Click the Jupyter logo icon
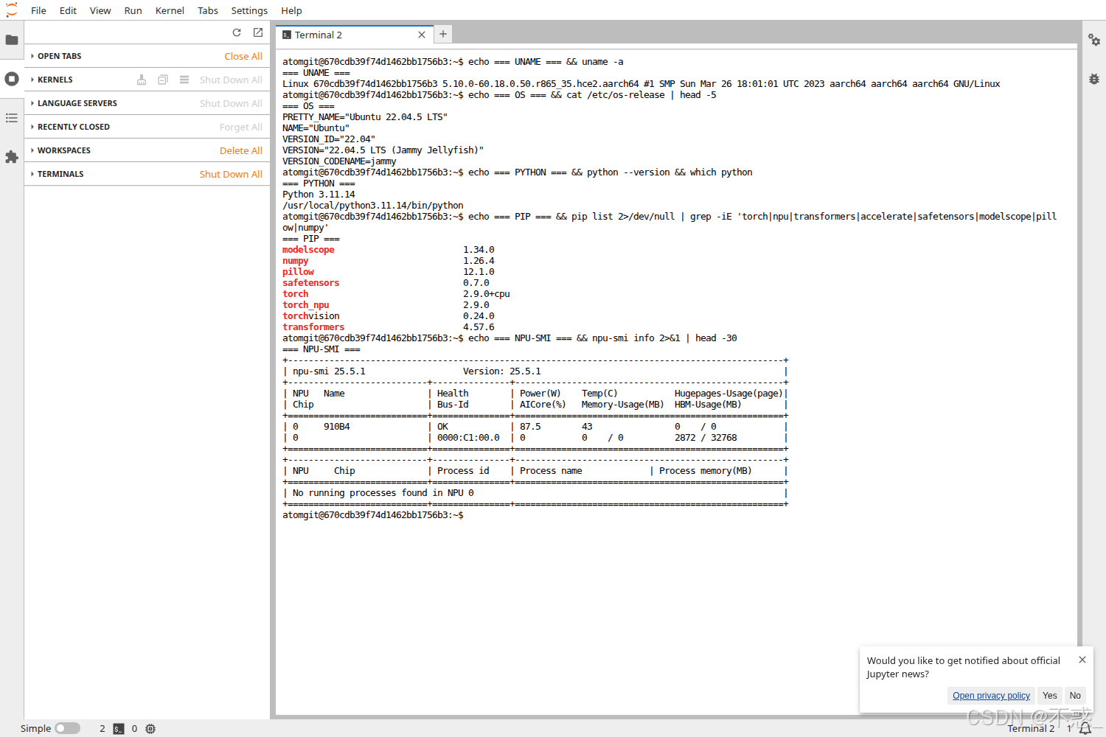 click(12, 10)
